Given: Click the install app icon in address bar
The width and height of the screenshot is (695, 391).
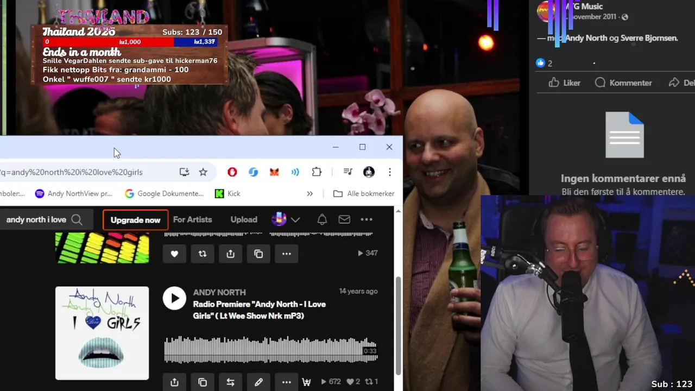Looking at the screenshot, I should tap(185, 172).
